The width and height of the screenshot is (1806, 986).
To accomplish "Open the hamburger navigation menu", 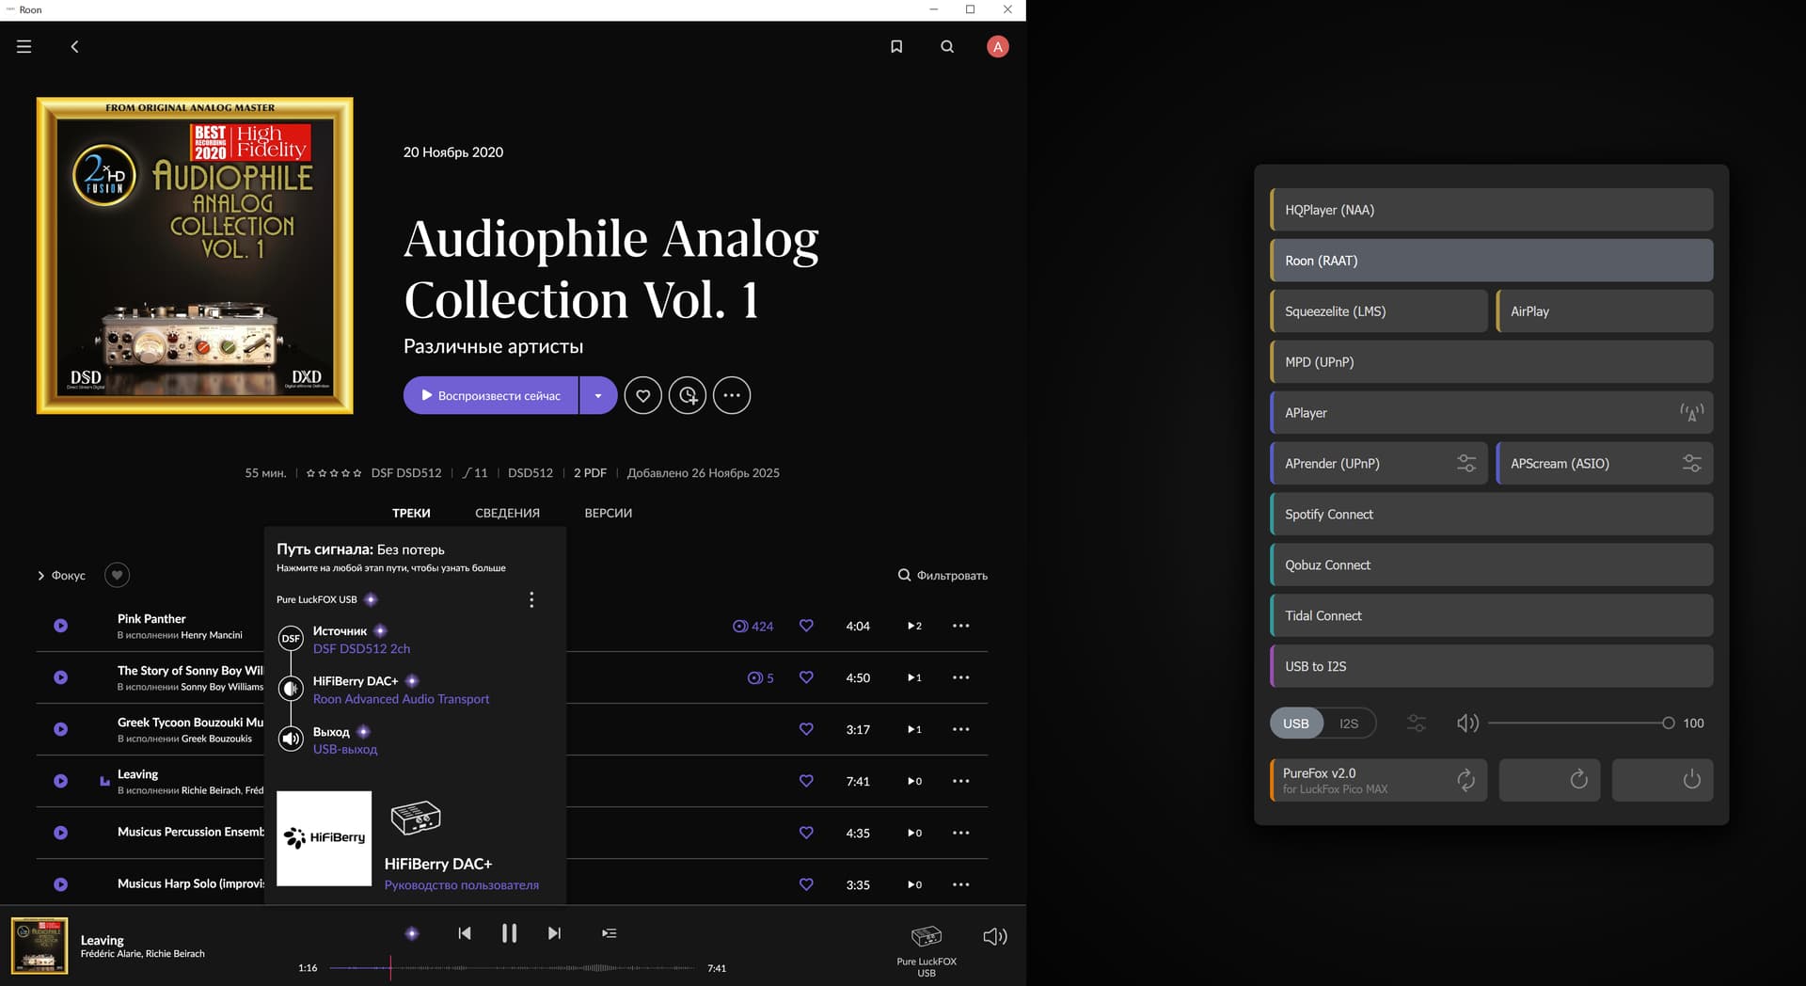I will pyautogui.click(x=24, y=46).
